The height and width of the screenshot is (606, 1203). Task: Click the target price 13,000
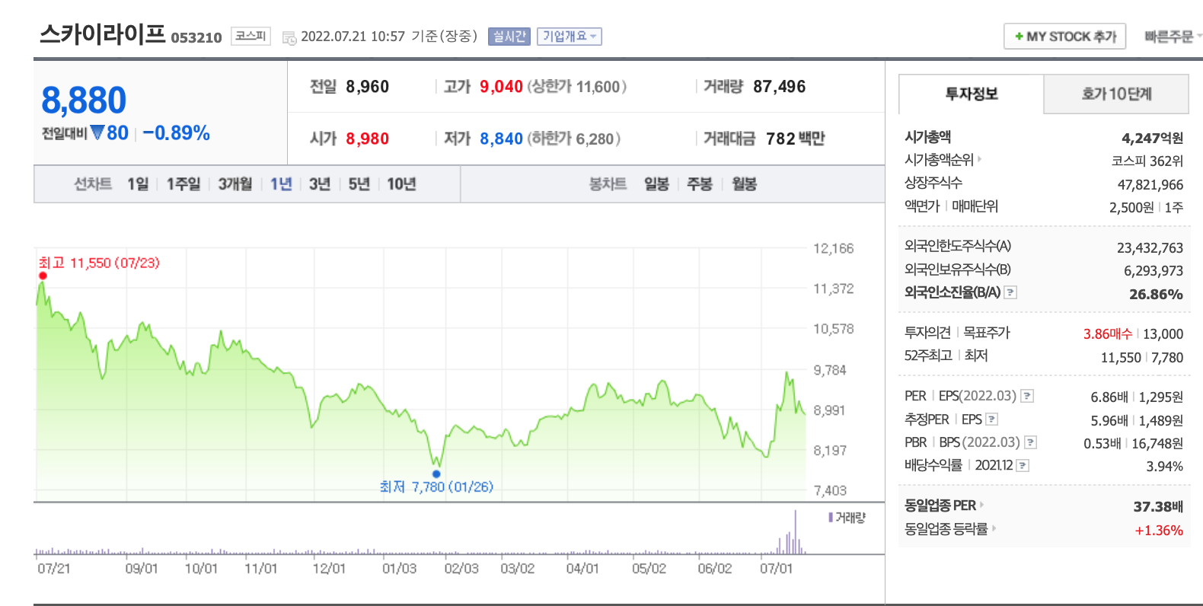1163,333
